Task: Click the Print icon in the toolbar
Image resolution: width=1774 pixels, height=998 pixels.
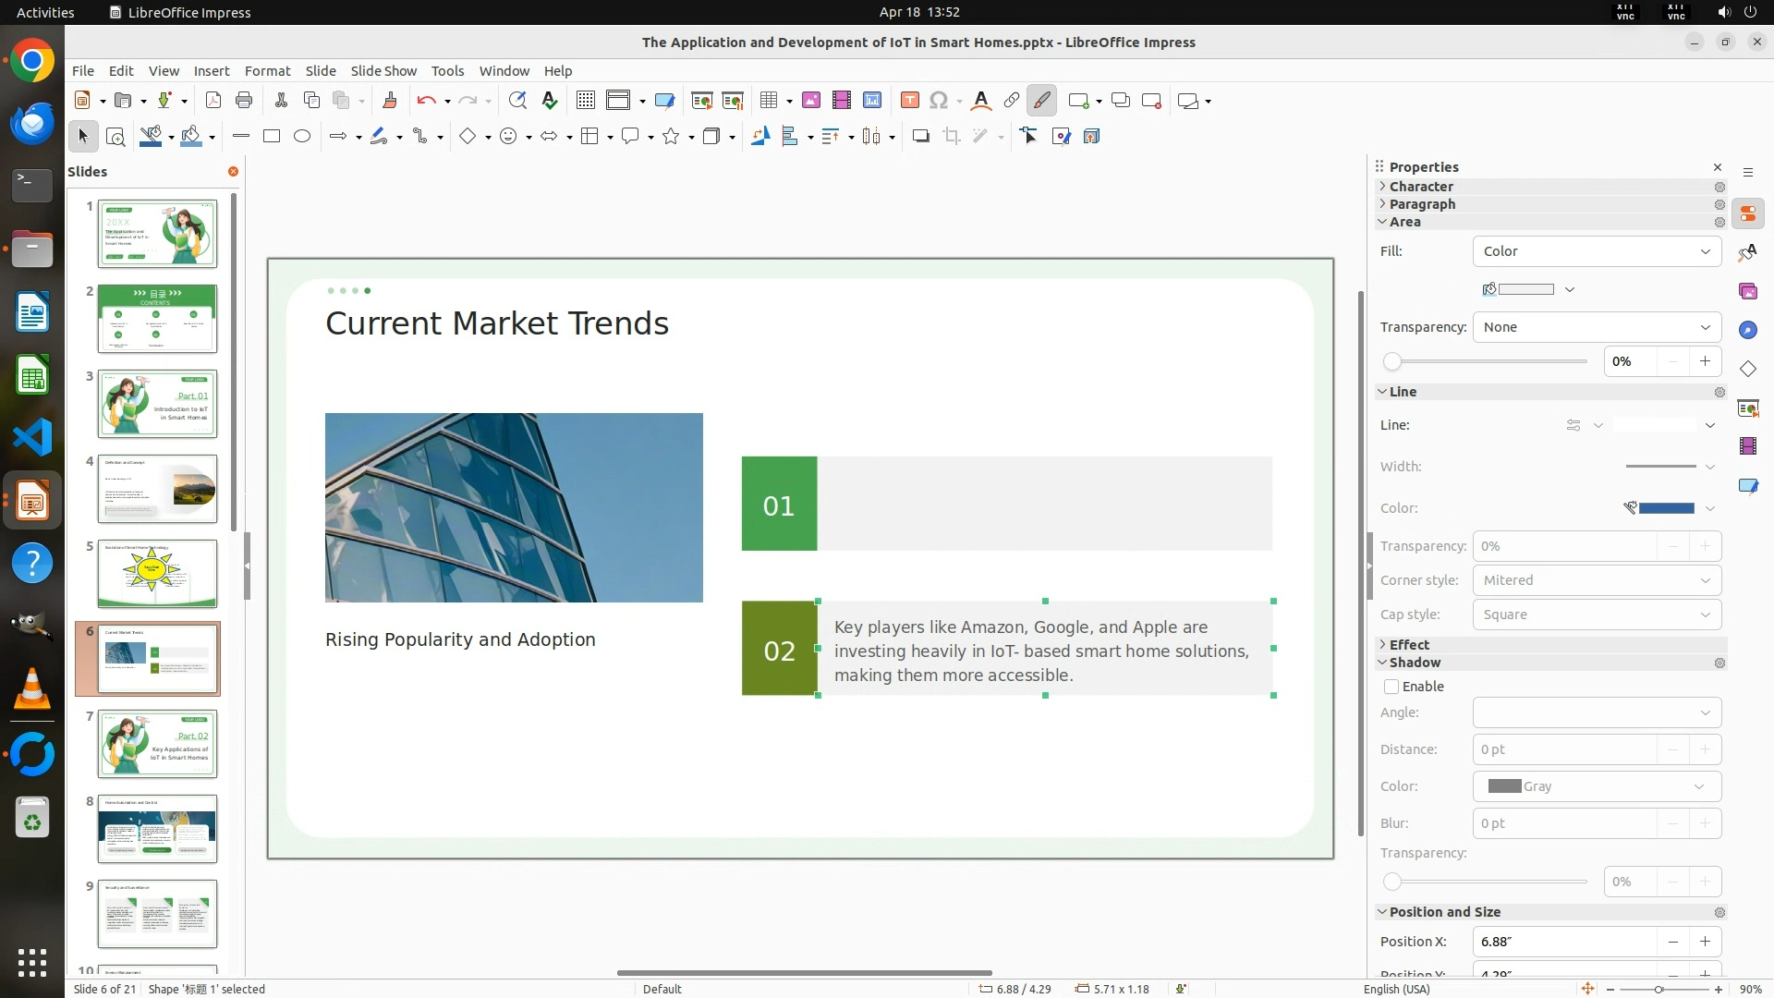Action: click(x=244, y=101)
